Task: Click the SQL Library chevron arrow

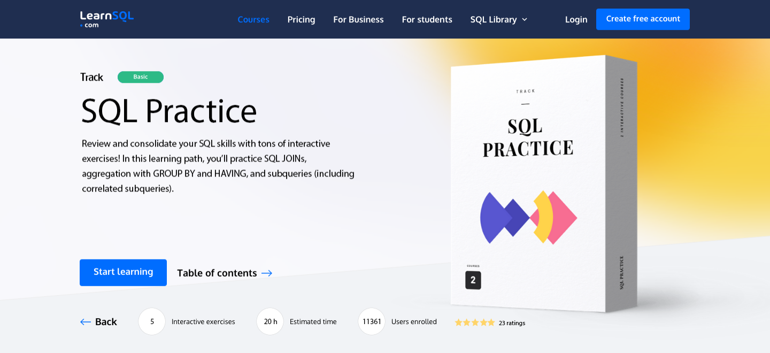Action: pyautogui.click(x=525, y=20)
